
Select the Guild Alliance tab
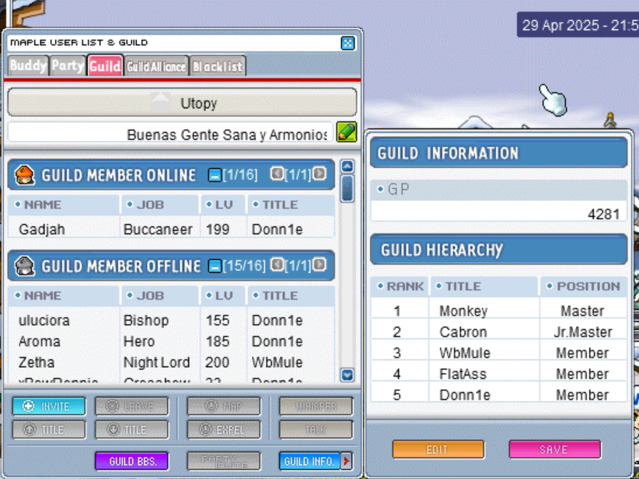pyautogui.click(x=156, y=67)
